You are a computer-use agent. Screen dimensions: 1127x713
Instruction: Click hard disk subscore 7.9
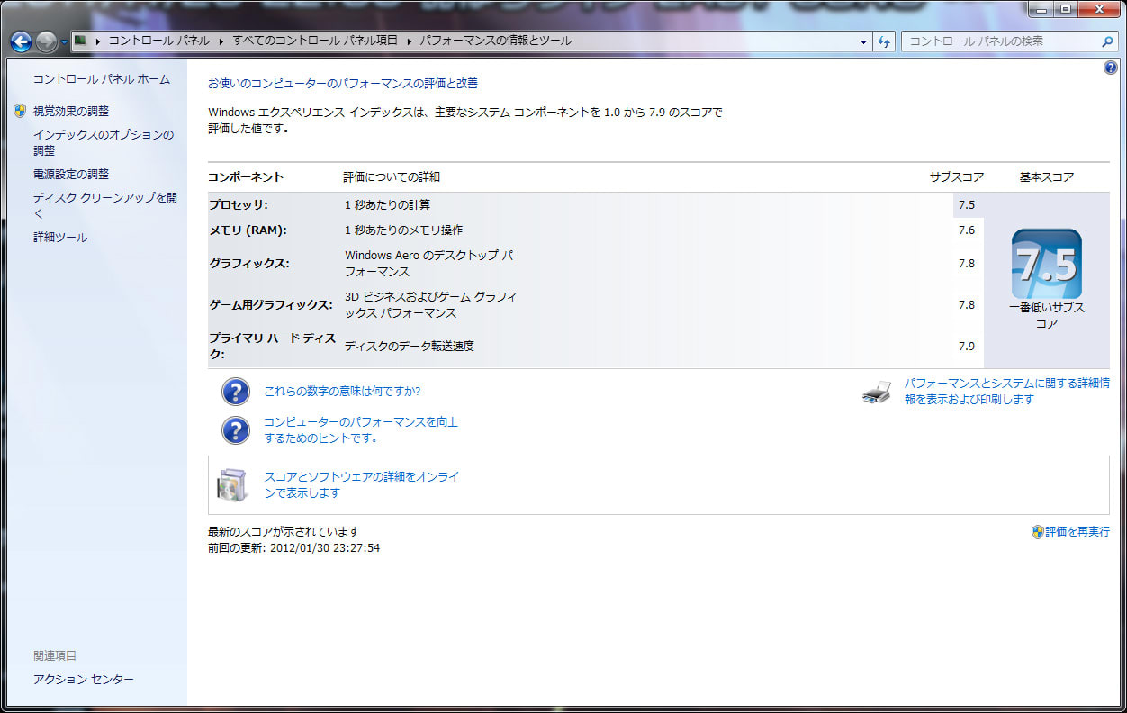(967, 347)
